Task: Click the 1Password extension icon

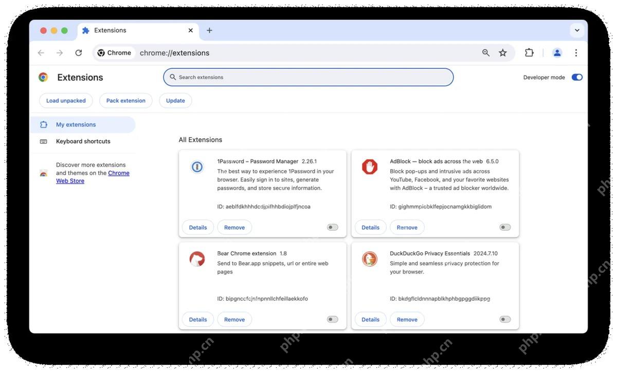Action: point(197,167)
